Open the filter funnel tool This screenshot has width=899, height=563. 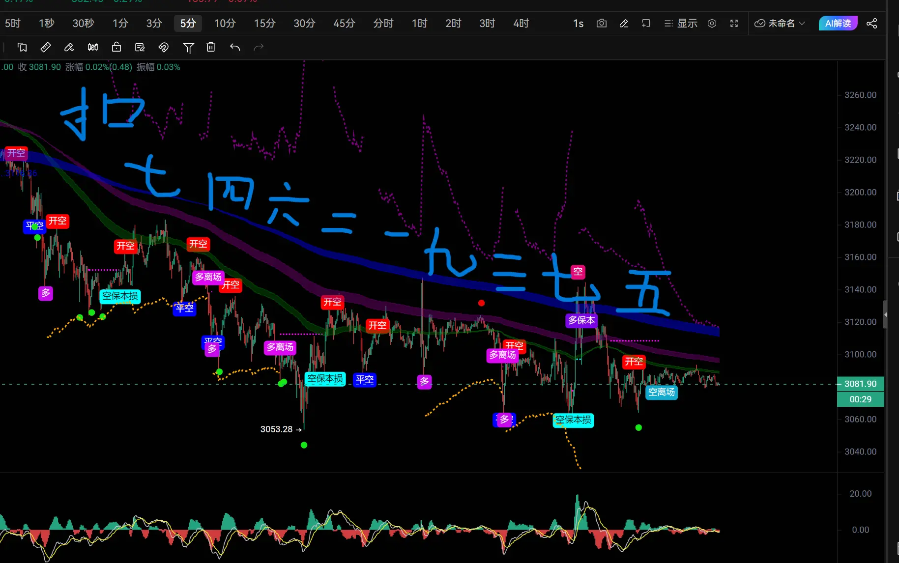pos(188,47)
